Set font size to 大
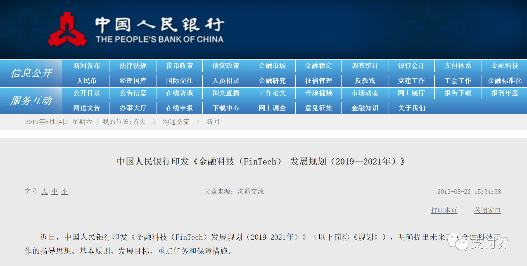The height and width of the screenshot is (266, 527). (x=44, y=192)
